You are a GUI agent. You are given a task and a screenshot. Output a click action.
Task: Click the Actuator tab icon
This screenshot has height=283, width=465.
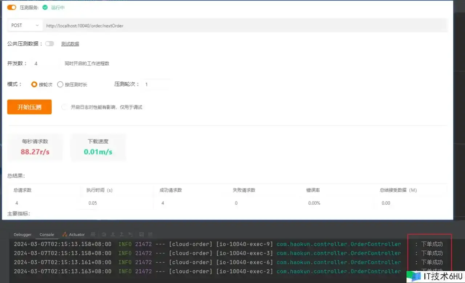[x=65, y=234]
